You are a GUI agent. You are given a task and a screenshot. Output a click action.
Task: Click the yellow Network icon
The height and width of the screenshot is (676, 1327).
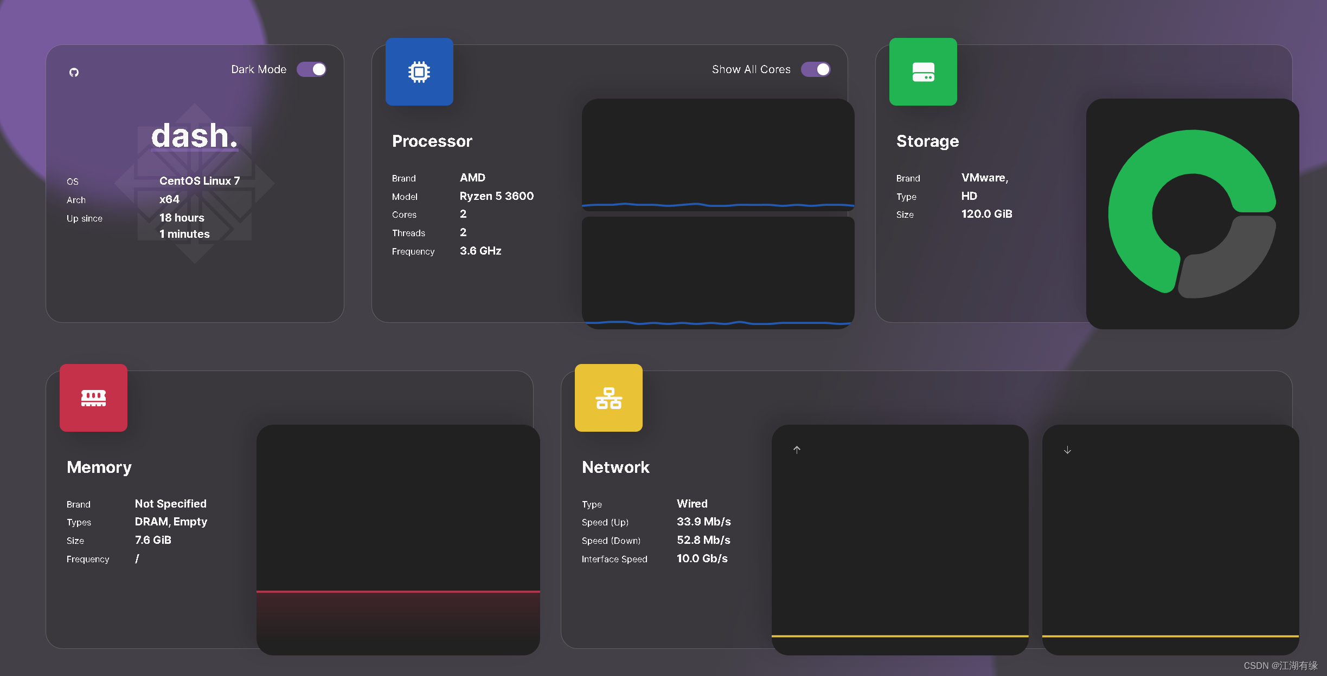click(608, 398)
